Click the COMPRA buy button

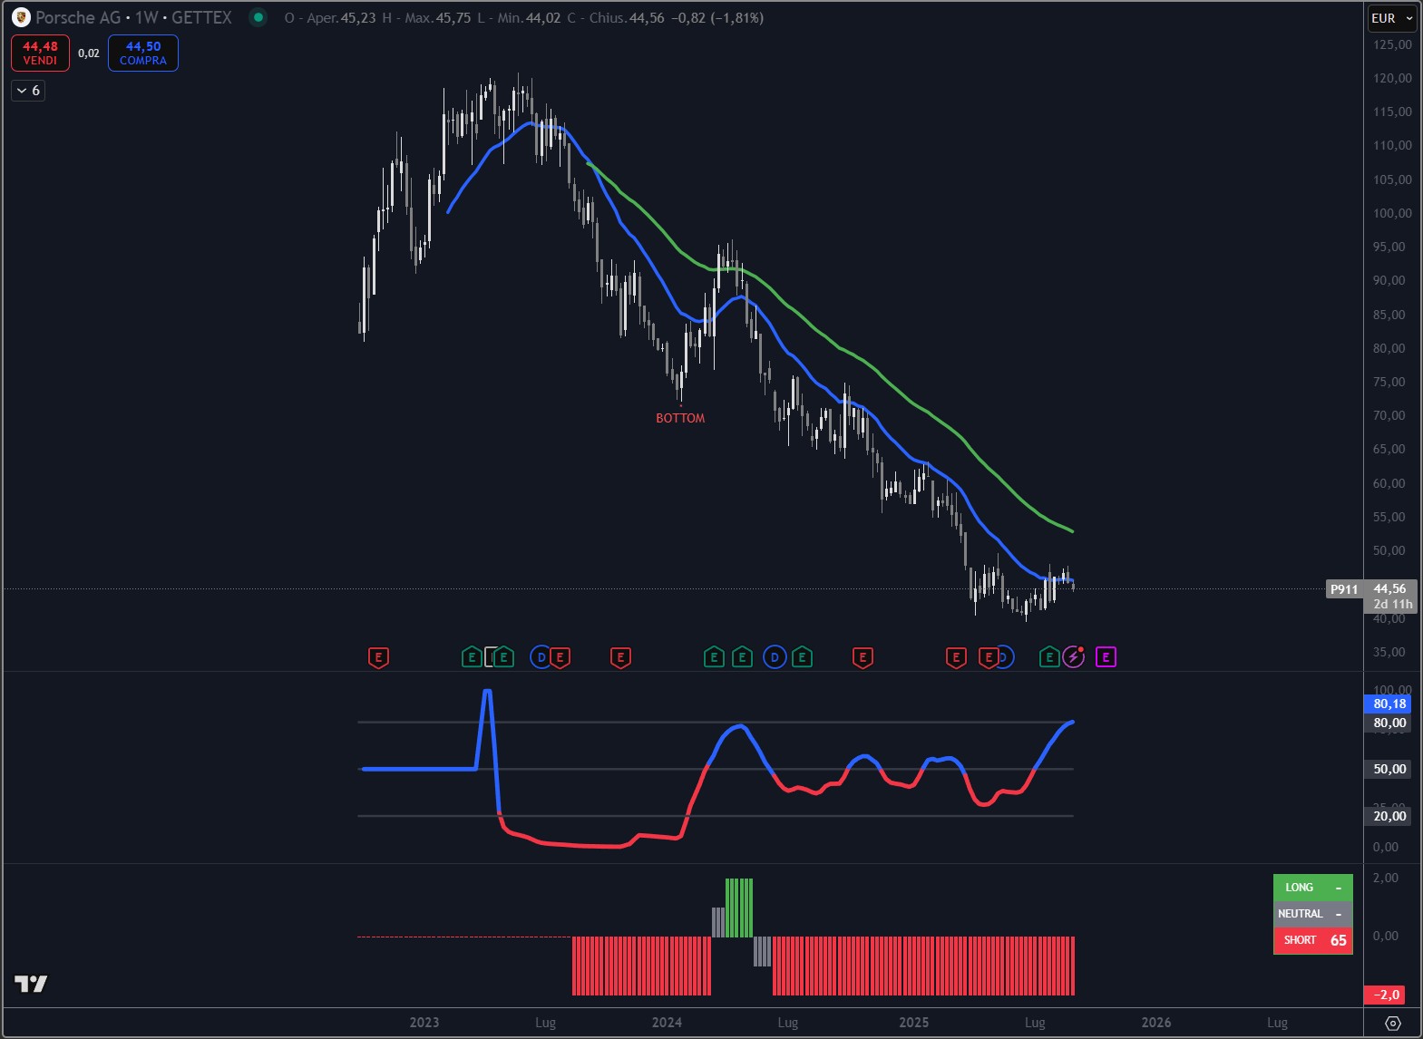pos(143,53)
